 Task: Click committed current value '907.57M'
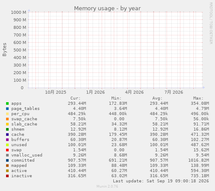[77, 160]
